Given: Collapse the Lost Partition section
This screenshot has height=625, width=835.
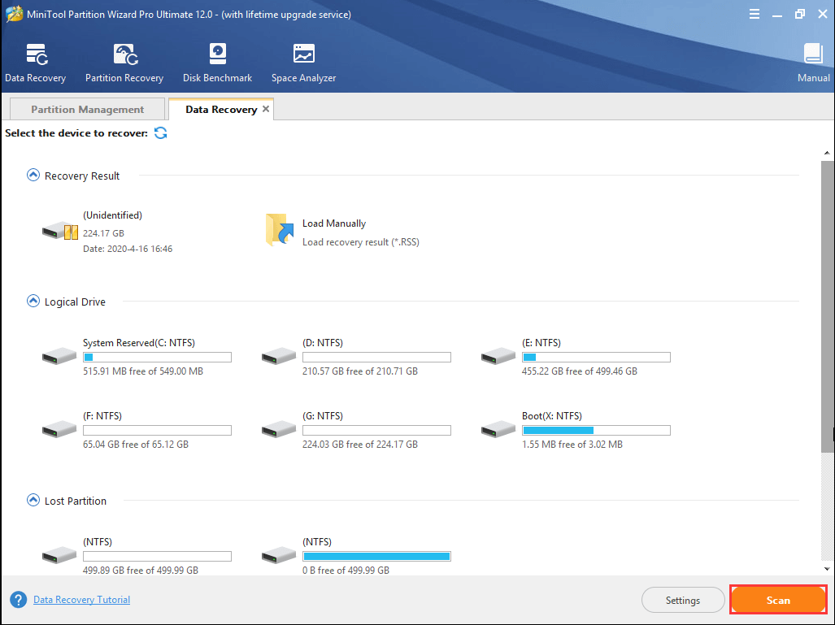Looking at the screenshot, I should [33, 501].
